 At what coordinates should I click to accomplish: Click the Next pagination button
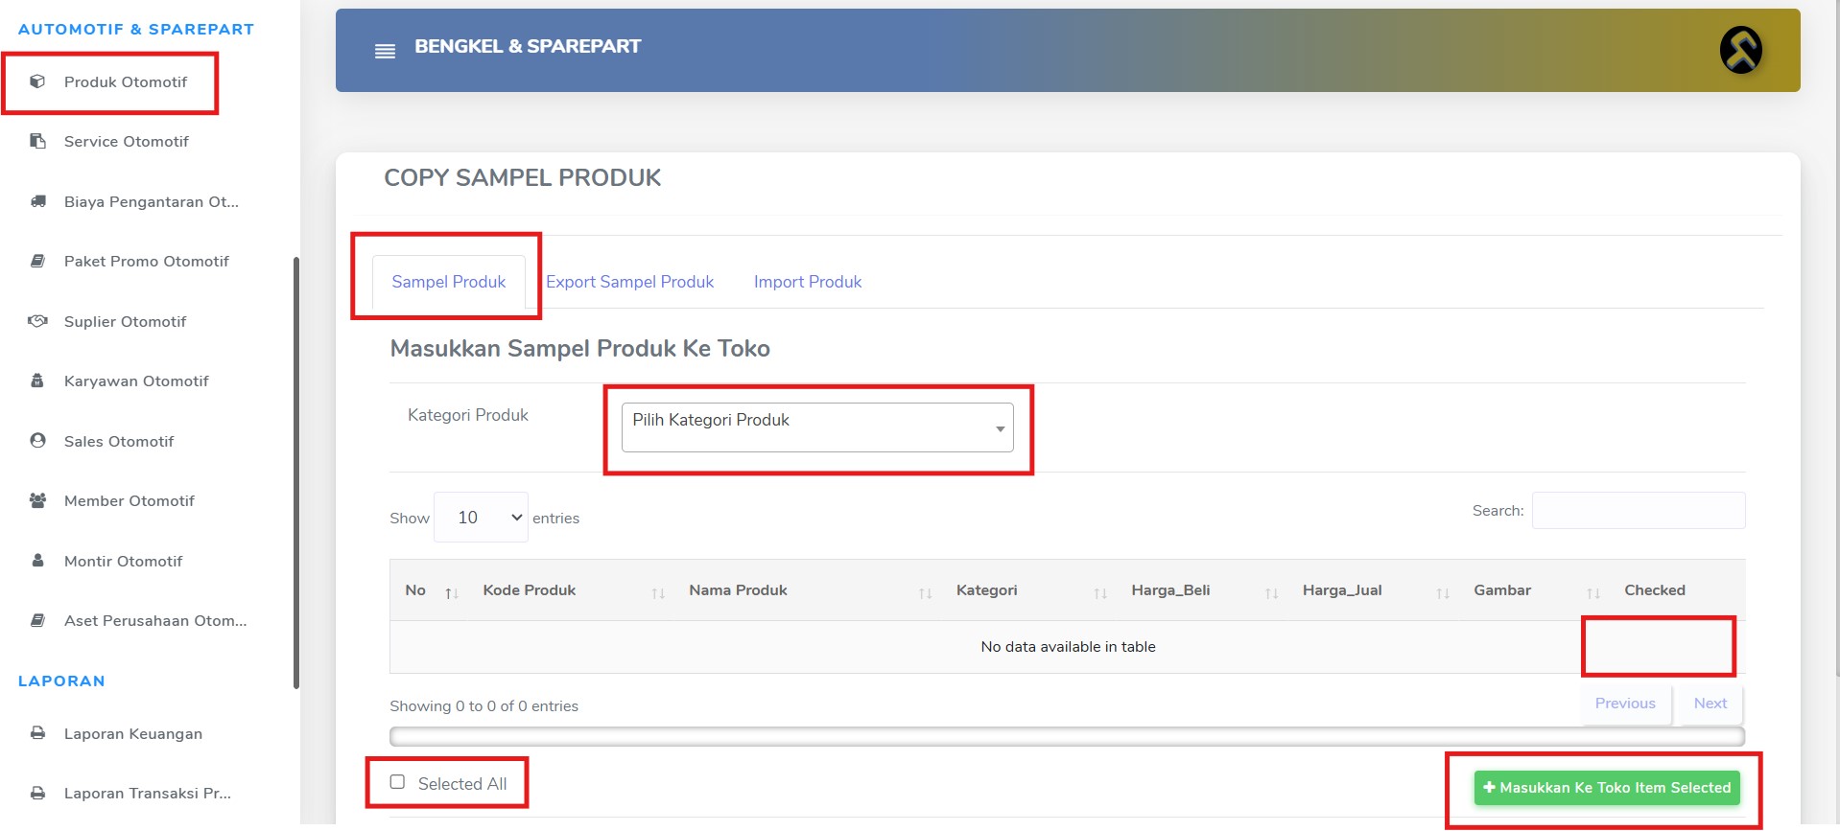point(1710,704)
